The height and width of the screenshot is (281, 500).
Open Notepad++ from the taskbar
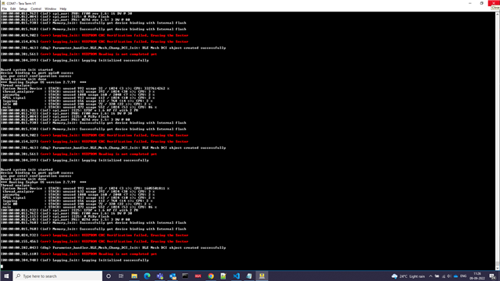pyautogui.click(x=223, y=276)
